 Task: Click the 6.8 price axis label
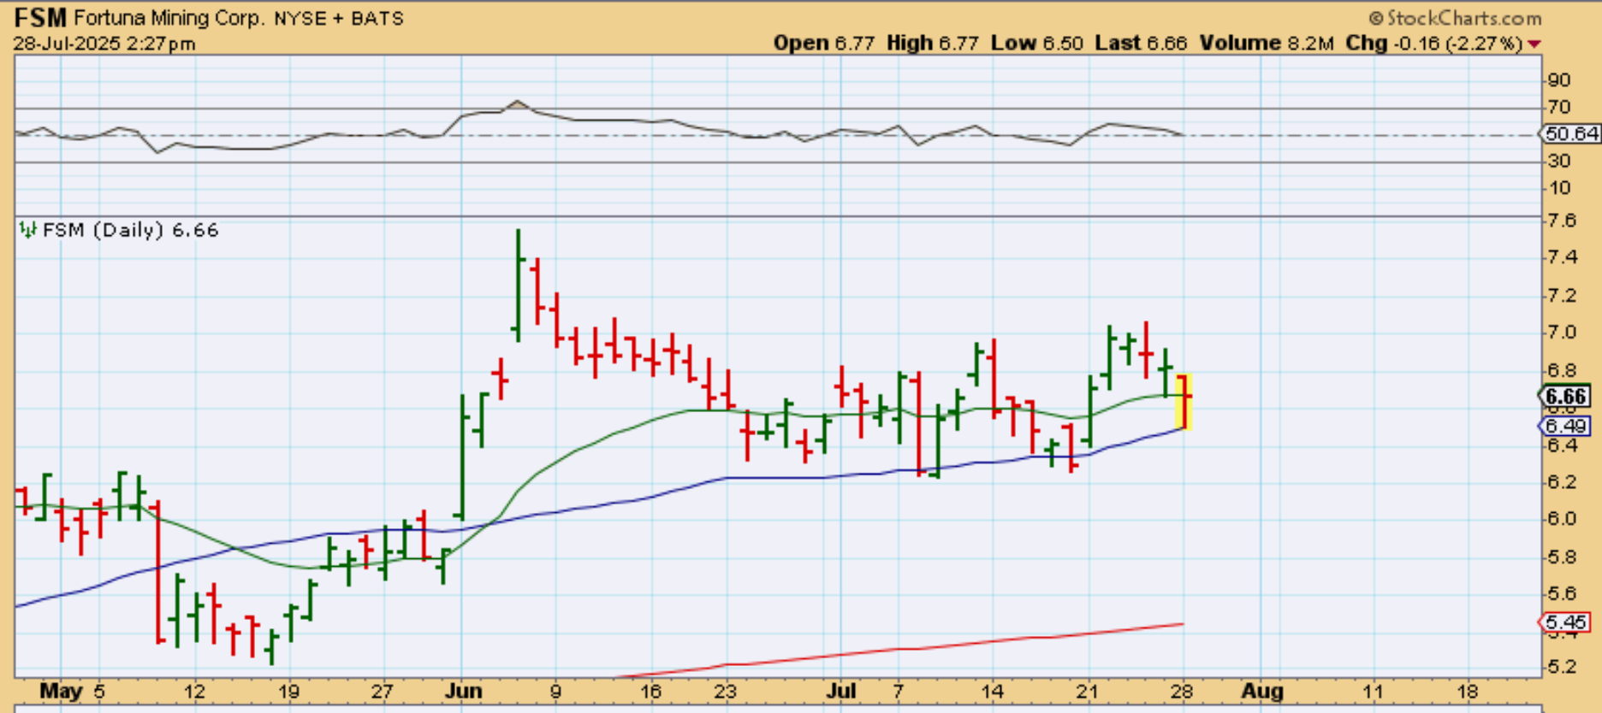pyautogui.click(x=1562, y=370)
